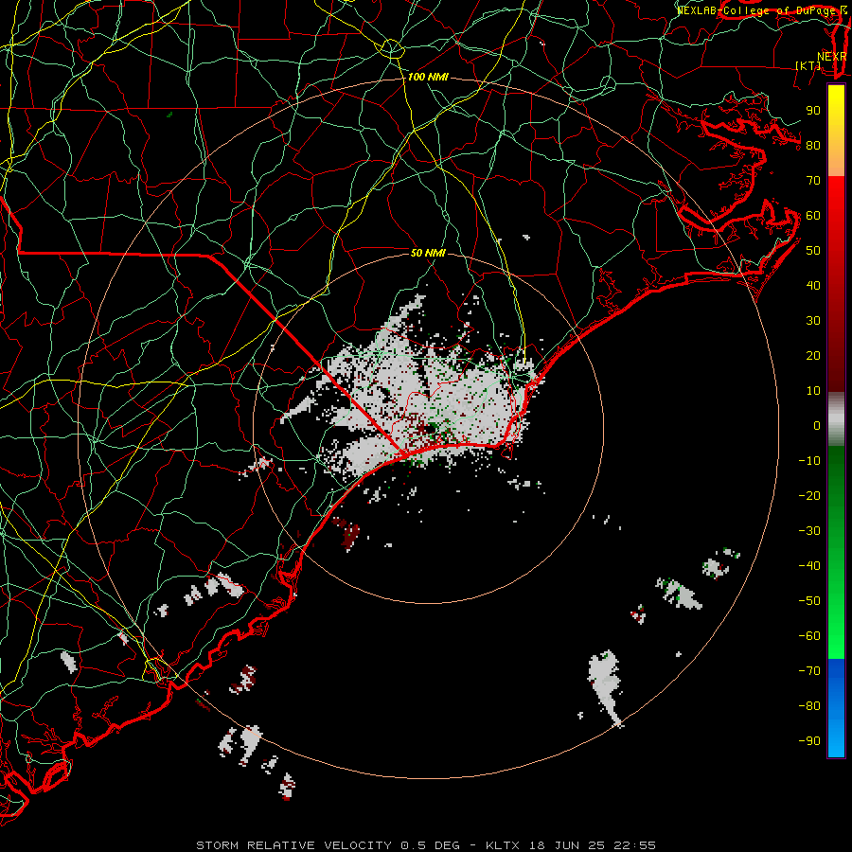Select the 100 NMI range ring label

(428, 78)
